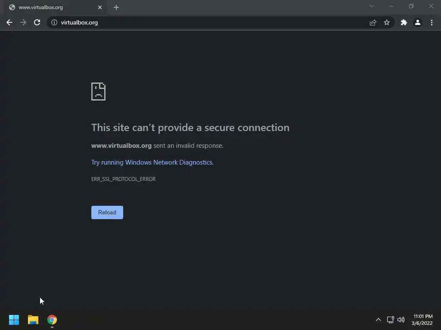The height and width of the screenshot is (330, 441).
Task: Open the volume speaker tray icon
Action: click(401, 320)
